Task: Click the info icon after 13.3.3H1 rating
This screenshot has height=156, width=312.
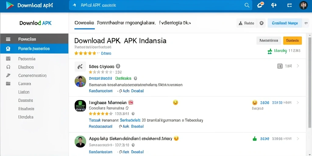Action: pos(133,114)
